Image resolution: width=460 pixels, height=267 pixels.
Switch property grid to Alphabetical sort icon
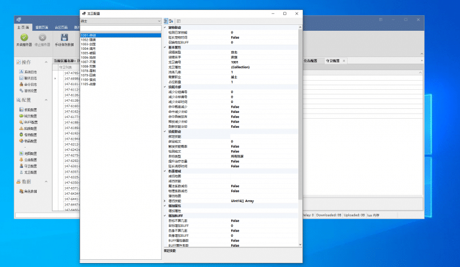point(172,21)
